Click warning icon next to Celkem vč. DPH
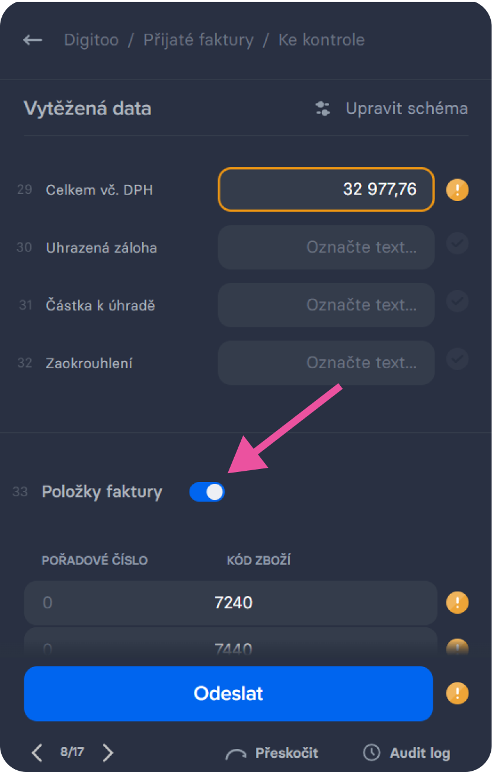 tap(457, 190)
